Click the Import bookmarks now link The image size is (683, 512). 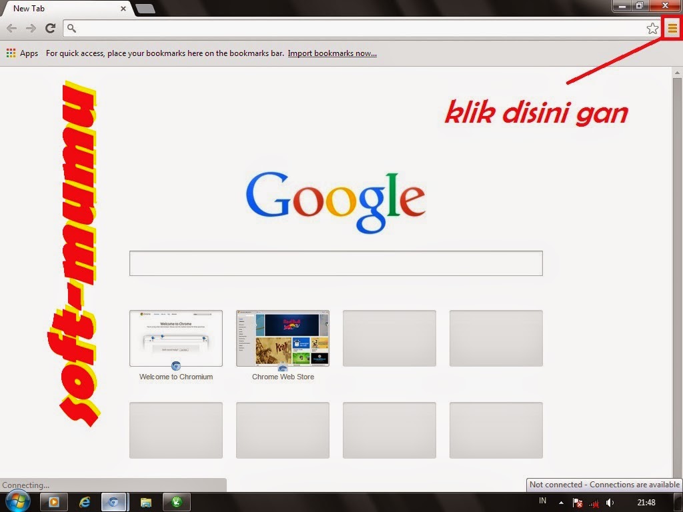[332, 53]
